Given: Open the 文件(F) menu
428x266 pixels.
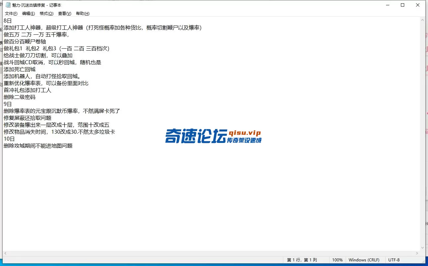Looking at the screenshot, I should coord(11,14).
